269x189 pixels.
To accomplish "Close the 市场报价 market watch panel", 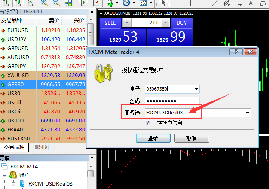I will click(x=92, y=12).
